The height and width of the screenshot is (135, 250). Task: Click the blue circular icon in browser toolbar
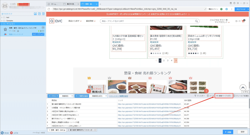tap(226, 9)
